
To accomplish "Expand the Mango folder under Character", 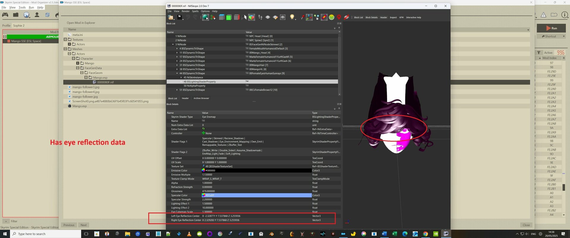I will (78, 63).
